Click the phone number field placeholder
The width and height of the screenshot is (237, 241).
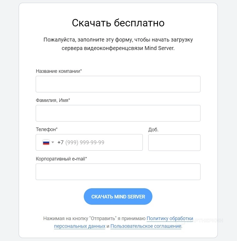[85, 142]
